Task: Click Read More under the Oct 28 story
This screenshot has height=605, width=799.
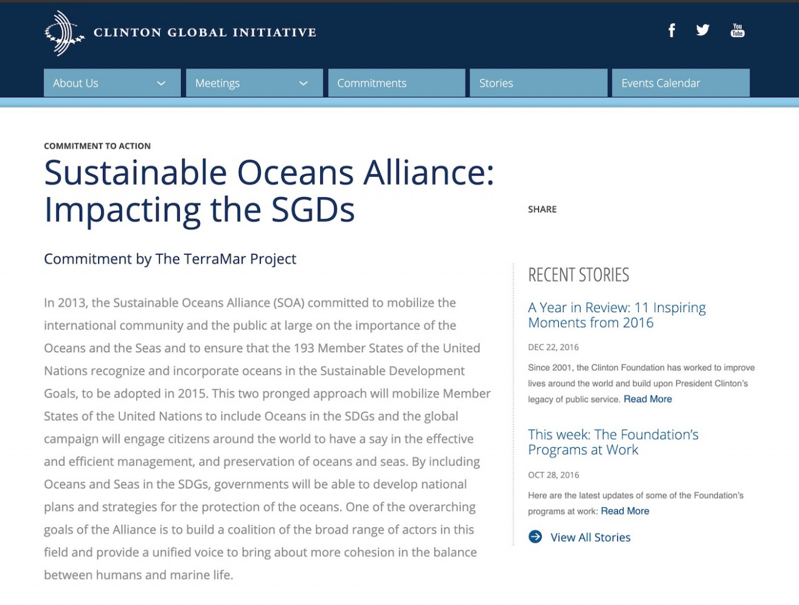Action: (x=624, y=511)
